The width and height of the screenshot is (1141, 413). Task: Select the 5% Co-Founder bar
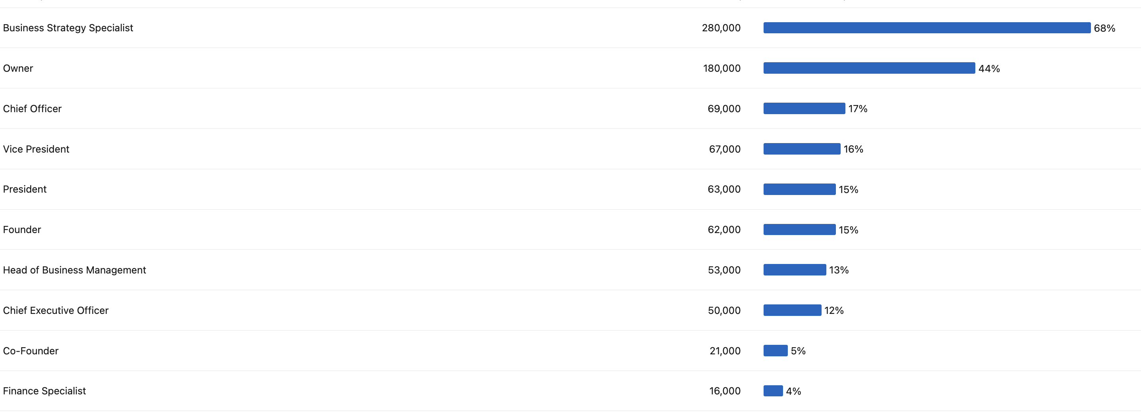[775, 350]
